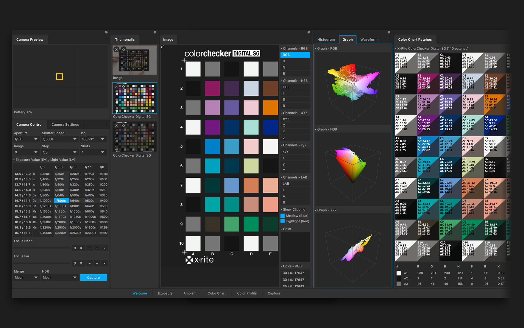Open the Welcome workspace tab
The height and width of the screenshot is (328, 524).
pyautogui.click(x=140, y=293)
